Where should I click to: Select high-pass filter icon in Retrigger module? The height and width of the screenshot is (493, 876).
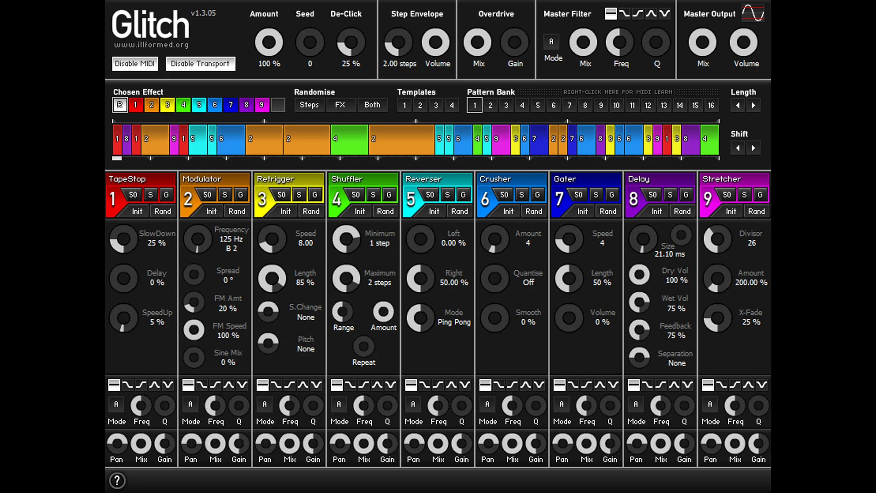tap(289, 385)
